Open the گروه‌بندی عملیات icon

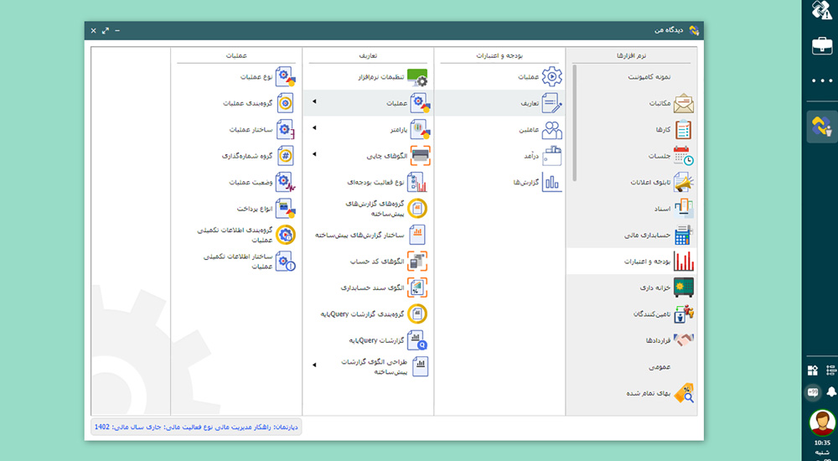pos(286,103)
